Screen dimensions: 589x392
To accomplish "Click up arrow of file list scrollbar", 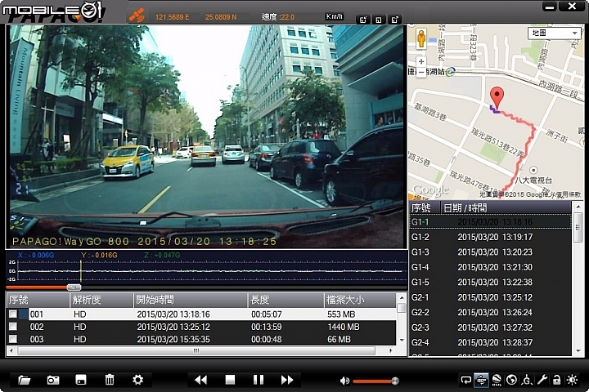I will [402, 298].
